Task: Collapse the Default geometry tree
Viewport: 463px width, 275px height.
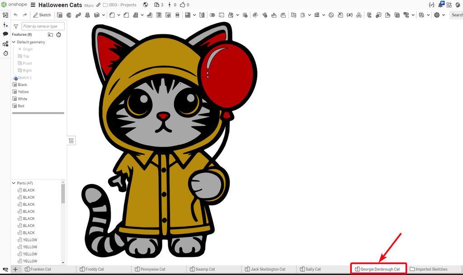Action: (x=14, y=42)
